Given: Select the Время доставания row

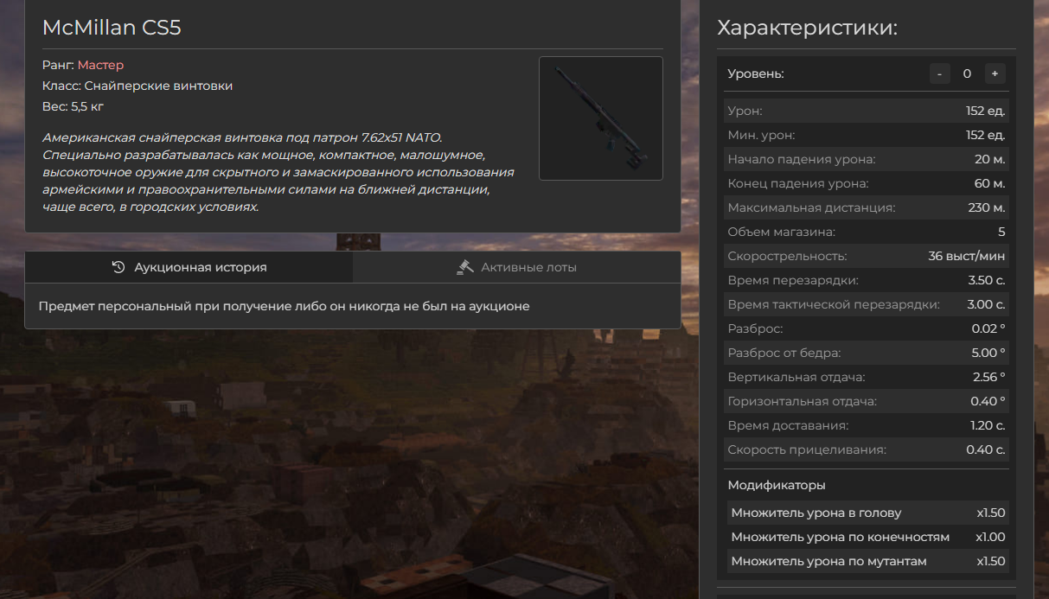Looking at the screenshot, I should [867, 425].
